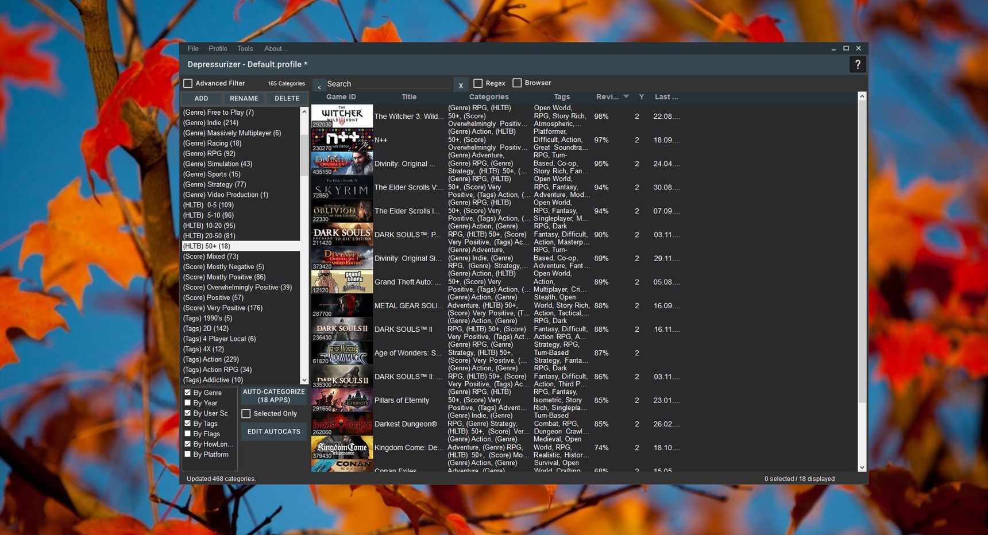This screenshot has width=988, height=535.
Task: Open the About... menu
Action: [x=276, y=49]
